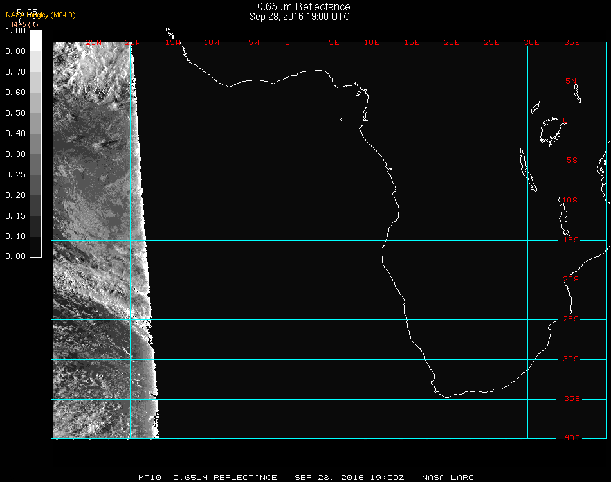Click the 10W longitude label
Viewport: 611px width, 482px height.
212,42
